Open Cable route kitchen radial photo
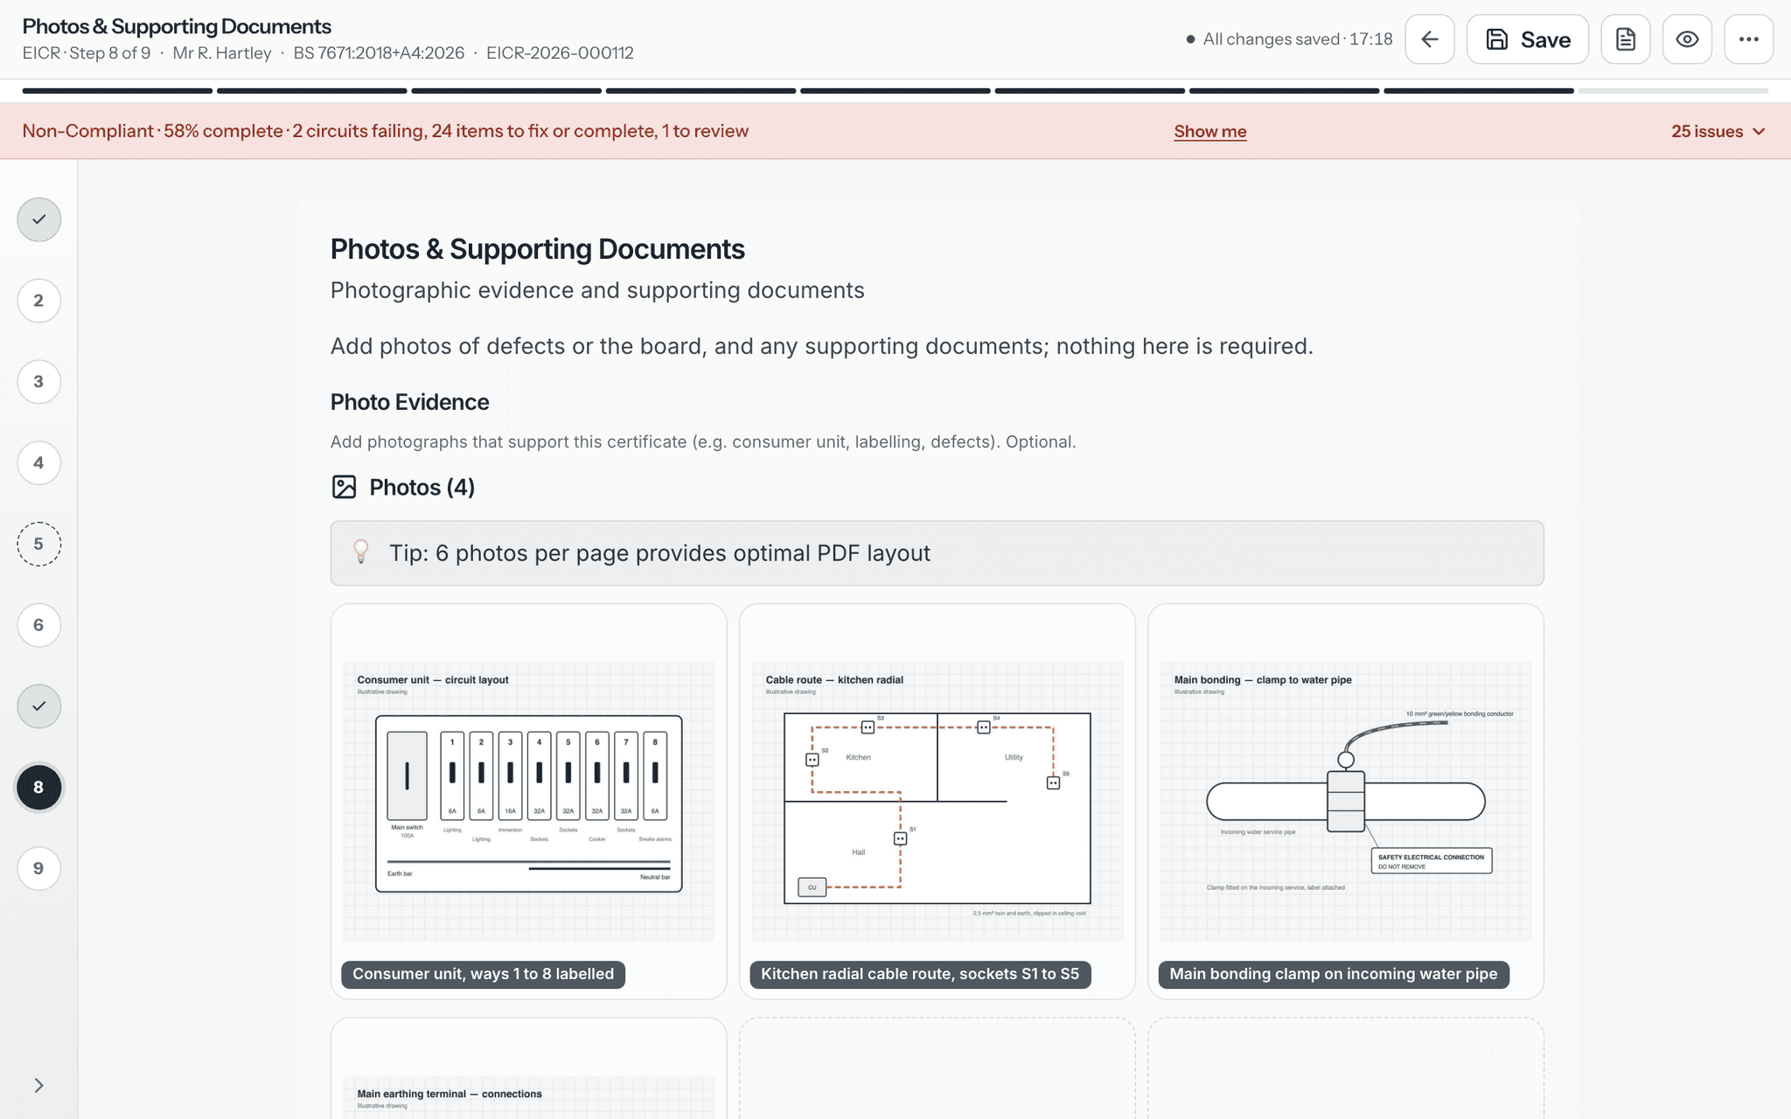The width and height of the screenshot is (1791, 1119). pos(937,801)
